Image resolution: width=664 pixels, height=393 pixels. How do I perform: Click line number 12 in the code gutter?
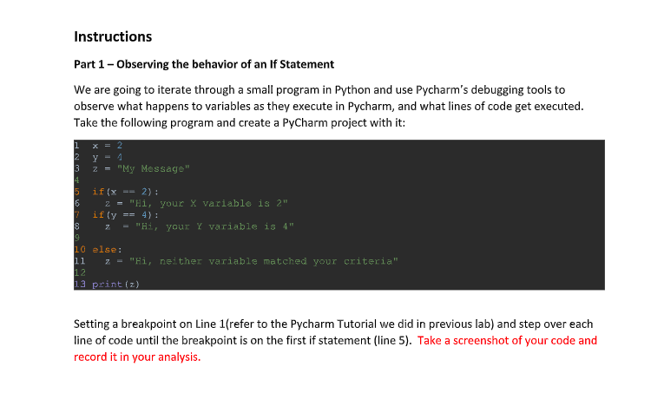[80, 273]
